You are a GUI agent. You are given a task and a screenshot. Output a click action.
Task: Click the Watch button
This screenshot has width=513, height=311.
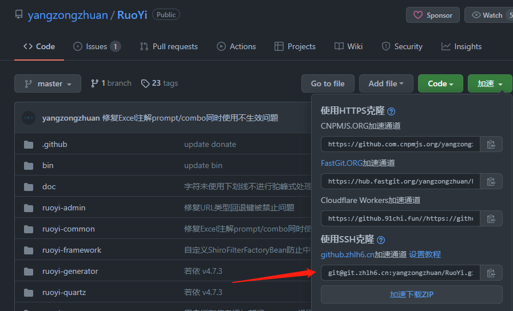pos(488,15)
